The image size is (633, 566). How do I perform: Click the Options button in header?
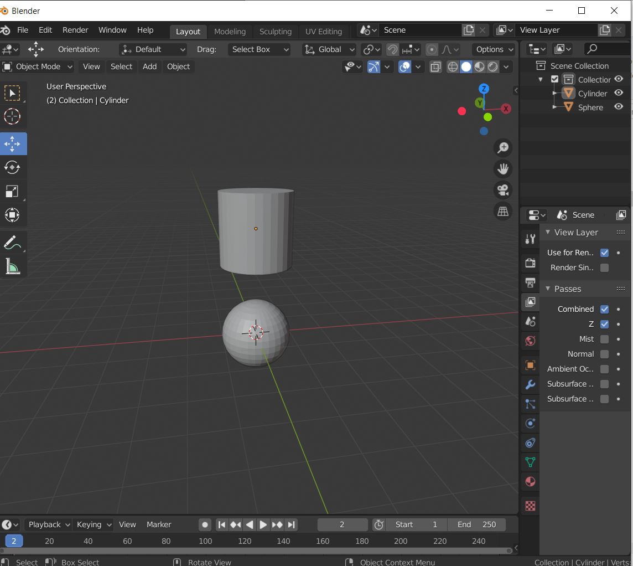[x=494, y=49]
